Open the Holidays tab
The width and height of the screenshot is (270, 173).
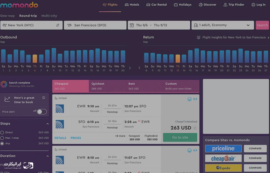tap(183, 5)
